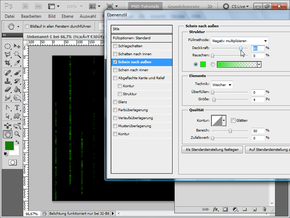Select the Healing Brush tool
The height and width of the screenshot is (218, 290).
7,73
